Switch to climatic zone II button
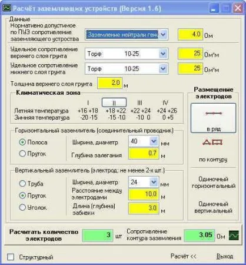The height and width of the screenshot is (265, 246). [x=114, y=102]
